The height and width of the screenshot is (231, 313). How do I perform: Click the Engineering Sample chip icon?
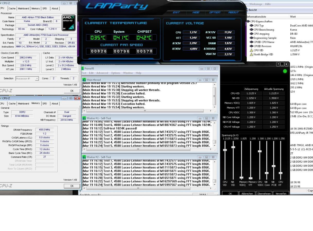pos(251,38)
